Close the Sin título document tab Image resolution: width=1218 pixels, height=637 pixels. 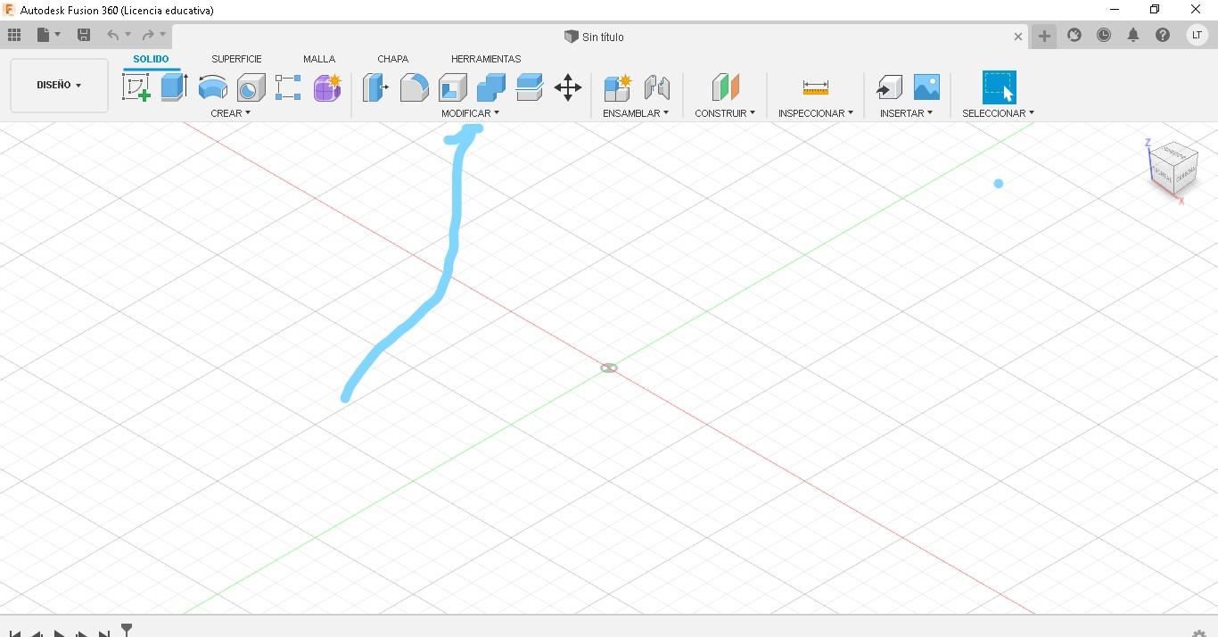[x=1018, y=37]
